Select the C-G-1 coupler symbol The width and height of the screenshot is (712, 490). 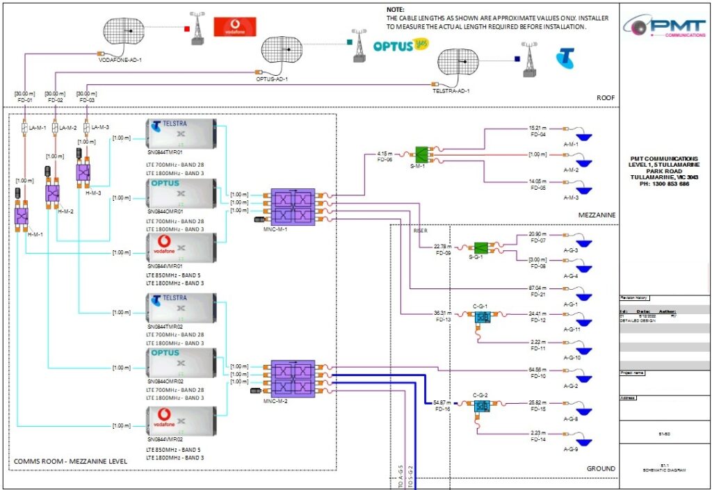(x=482, y=316)
